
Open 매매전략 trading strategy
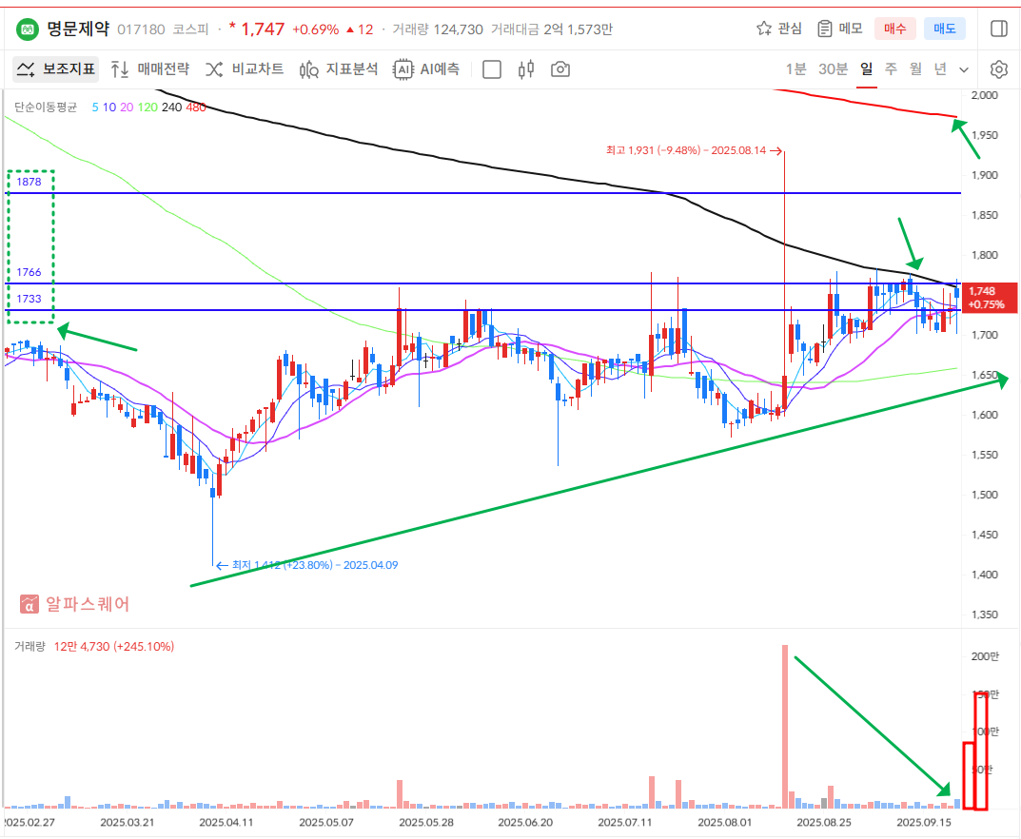(x=149, y=69)
